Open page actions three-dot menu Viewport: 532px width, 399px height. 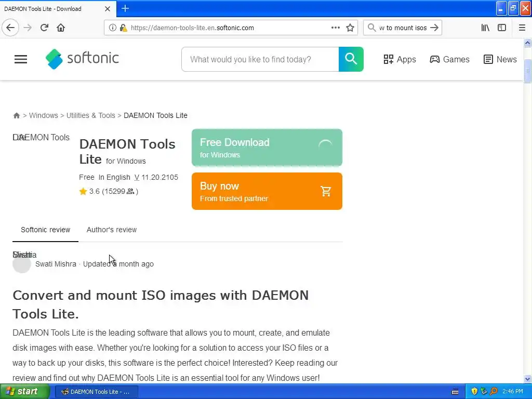[x=335, y=28]
